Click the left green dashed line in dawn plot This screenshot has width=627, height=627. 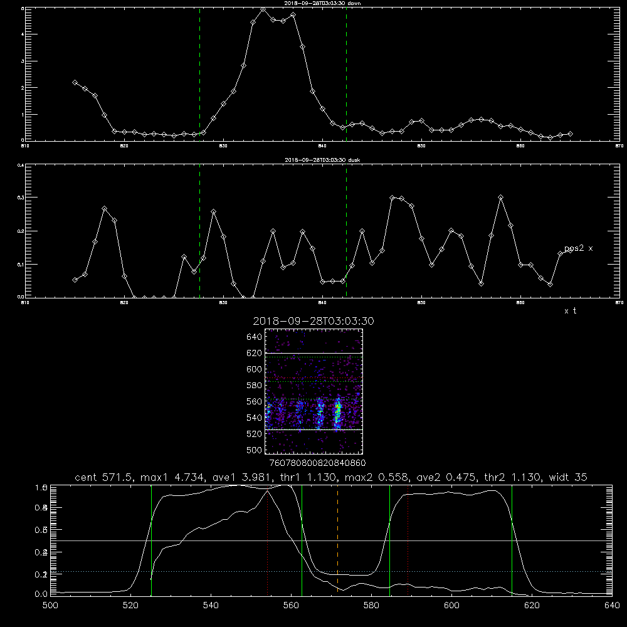coord(199,74)
